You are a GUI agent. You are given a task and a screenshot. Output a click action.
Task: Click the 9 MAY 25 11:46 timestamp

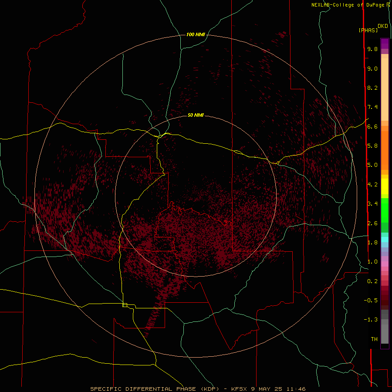coord(278,389)
